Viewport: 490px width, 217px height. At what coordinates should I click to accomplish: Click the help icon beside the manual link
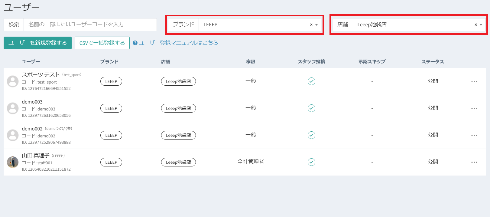click(135, 43)
